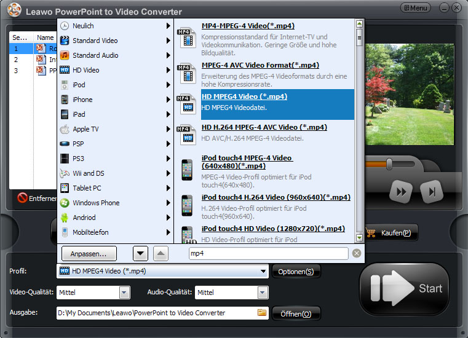This screenshot has width=468, height=338.
Task: Click the Tablet PC icon
Action: click(x=65, y=188)
